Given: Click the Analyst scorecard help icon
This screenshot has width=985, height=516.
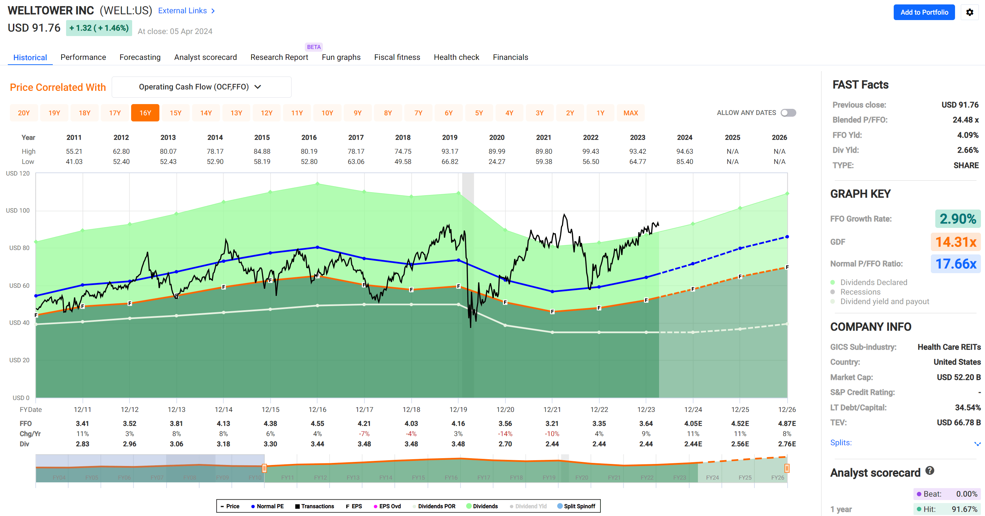Looking at the screenshot, I should (930, 472).
